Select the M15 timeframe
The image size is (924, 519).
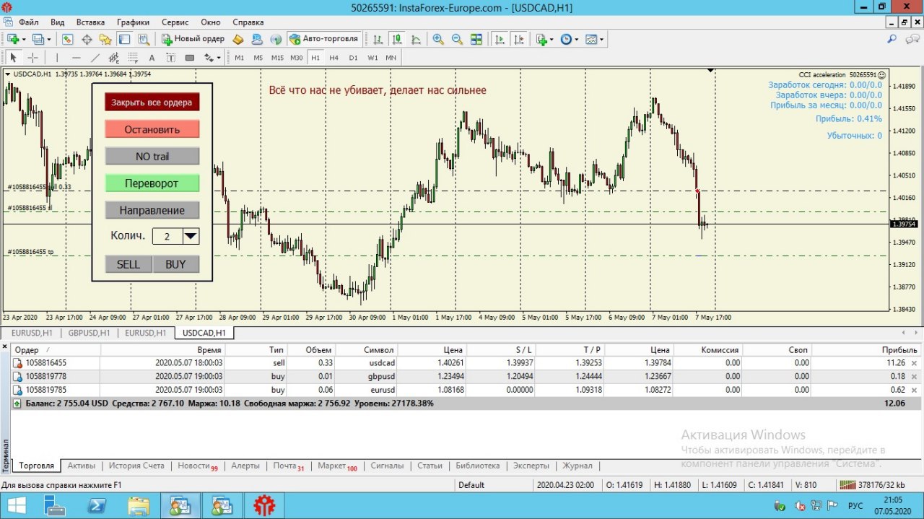tap(277, 58)
